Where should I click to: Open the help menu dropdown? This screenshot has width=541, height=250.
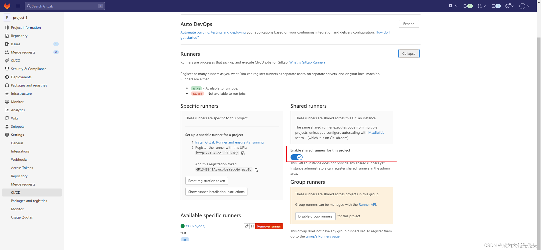[x=509, y=6]
